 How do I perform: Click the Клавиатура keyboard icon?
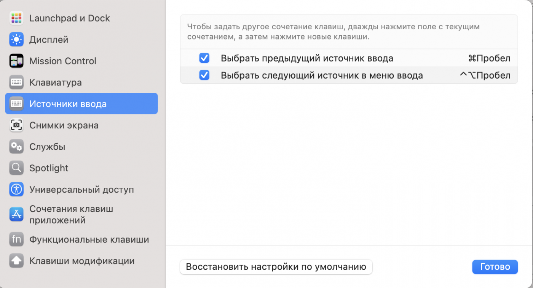coord(16,82)
